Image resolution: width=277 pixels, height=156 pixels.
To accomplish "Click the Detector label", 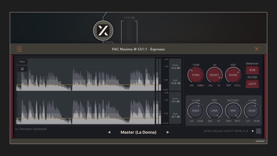I will (x=252, y=64).
